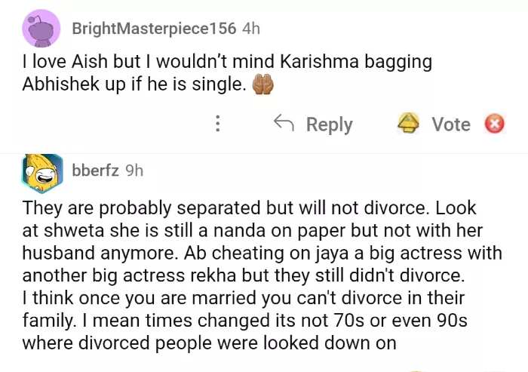This screenshot has height=372, width=528.
Task: Click the line ending "looked down on"
Action: click(209, 343)
